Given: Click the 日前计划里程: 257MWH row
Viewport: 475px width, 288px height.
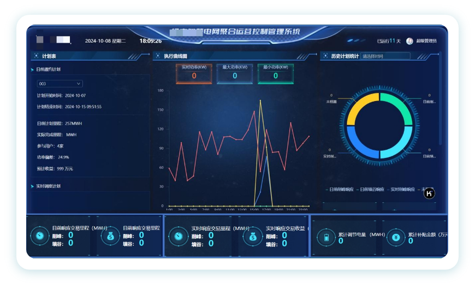Looking at the screenshot, I should pyautogui.click(x=60, y=124).
